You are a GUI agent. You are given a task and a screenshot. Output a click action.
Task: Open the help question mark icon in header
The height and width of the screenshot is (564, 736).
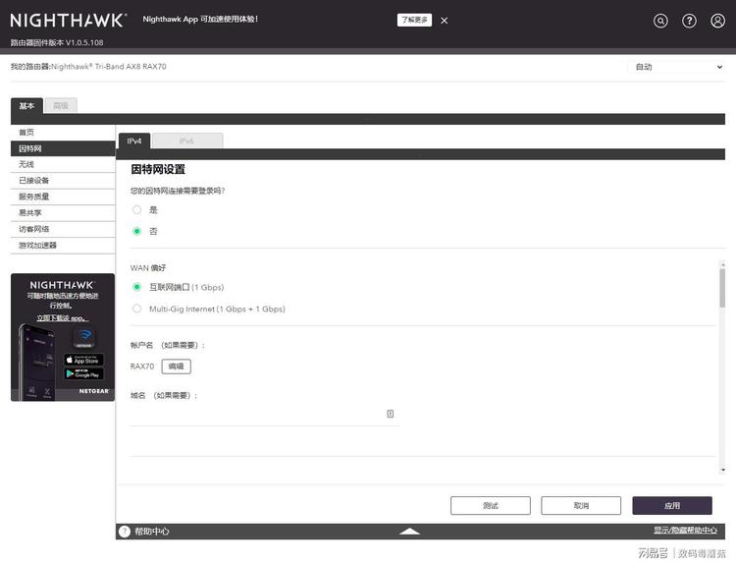tap(689, 21)
